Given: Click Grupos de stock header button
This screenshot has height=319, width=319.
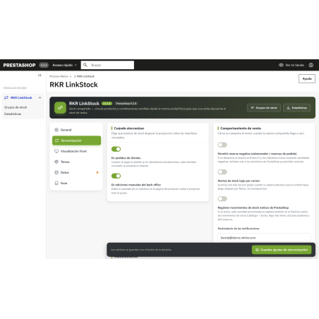Looking at the screenshot, I should click(x=264, y=108).
